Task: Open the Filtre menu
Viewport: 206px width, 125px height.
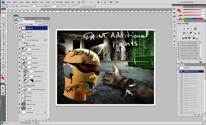Action: click(42, 2)
